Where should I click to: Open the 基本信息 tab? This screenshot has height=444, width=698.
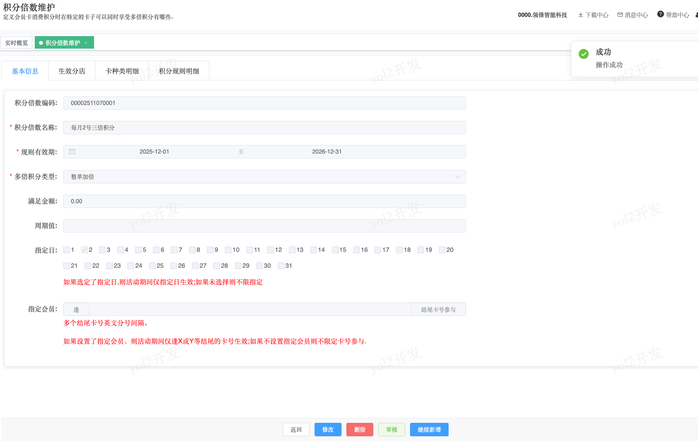(x=25, y=71)
